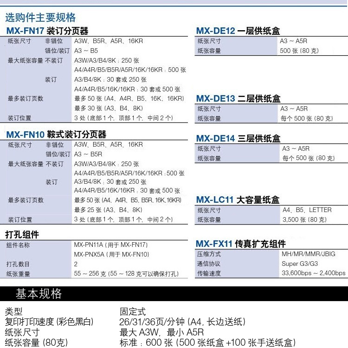Click the 'MX-FN10 鞍式装订分页器' heading

point(56,134)
